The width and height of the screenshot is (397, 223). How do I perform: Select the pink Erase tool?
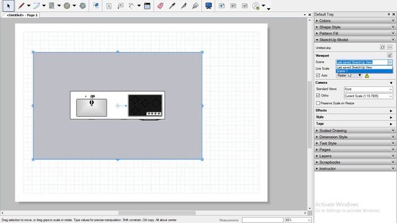(x=160, y=6)
